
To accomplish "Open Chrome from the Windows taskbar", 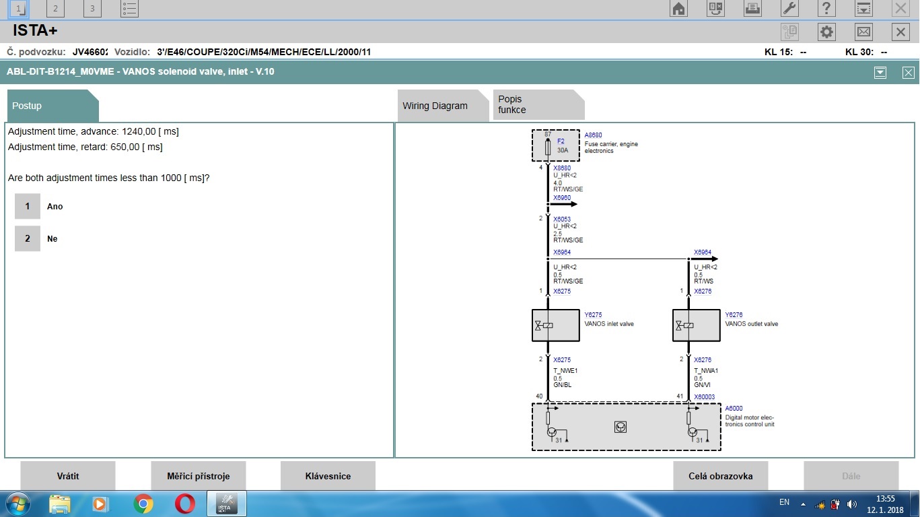I will point(143,504).
